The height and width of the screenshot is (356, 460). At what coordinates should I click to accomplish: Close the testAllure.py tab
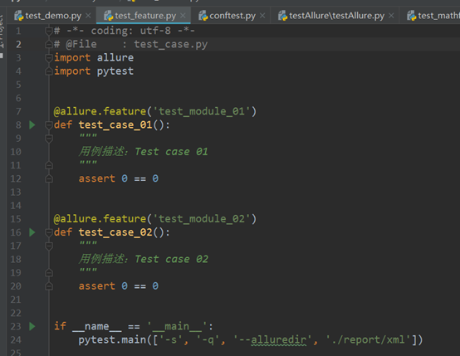(x=391, y=16)
